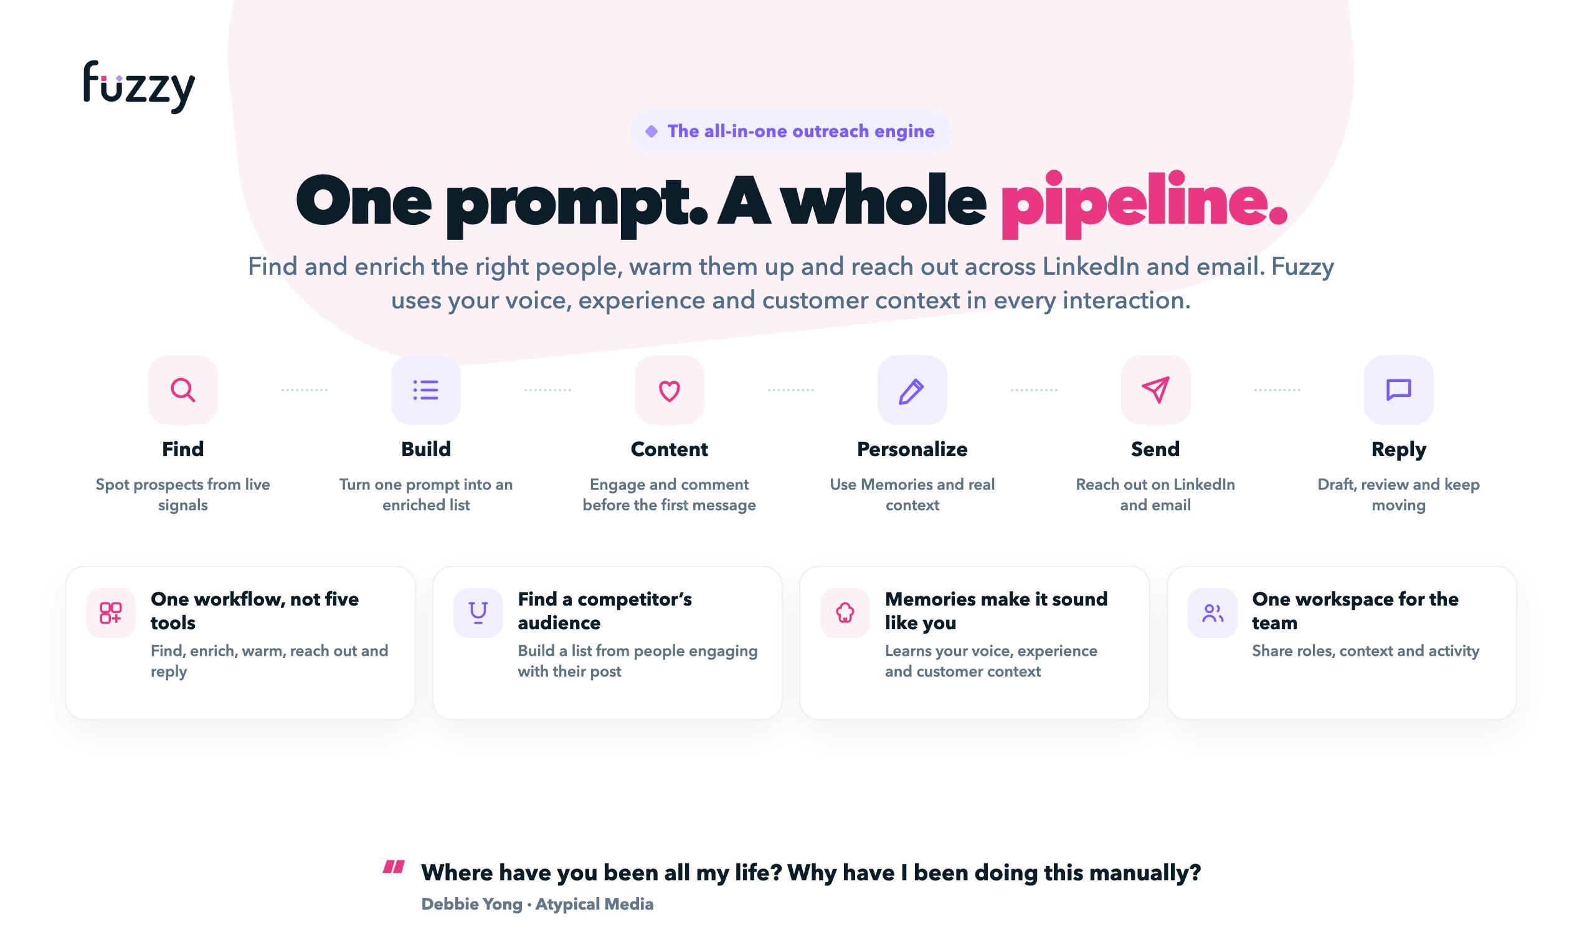Select the Personalize pencil icon

pos(912,390)
